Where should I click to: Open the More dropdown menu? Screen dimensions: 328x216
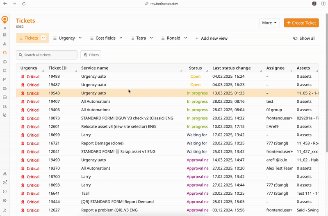(269, 23)
